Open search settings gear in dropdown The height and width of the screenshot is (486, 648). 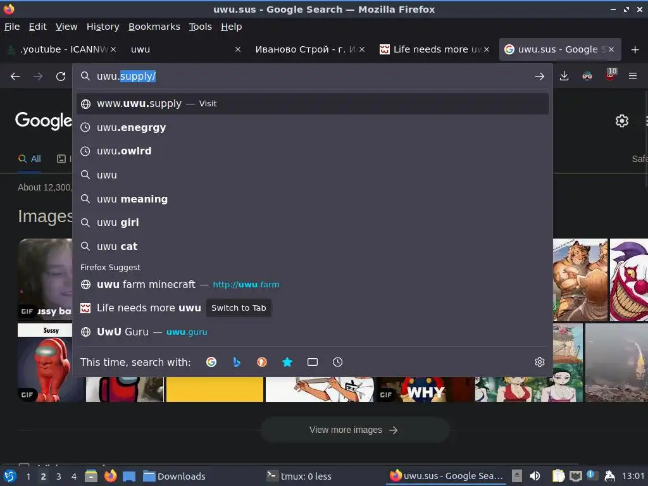point(540,362)
